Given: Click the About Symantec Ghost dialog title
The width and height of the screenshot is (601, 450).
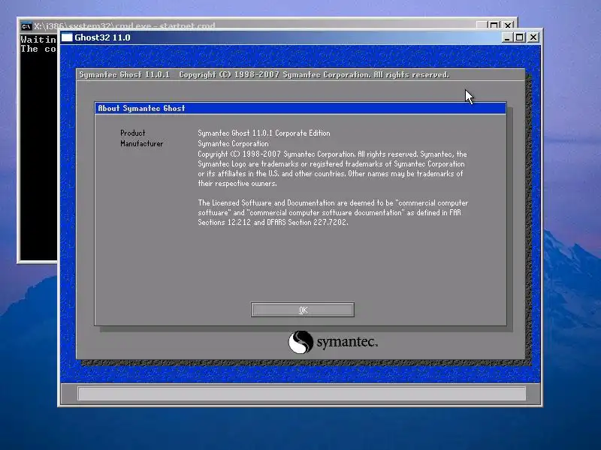Looking at the screenshot, I should click(x=141, y=108).
